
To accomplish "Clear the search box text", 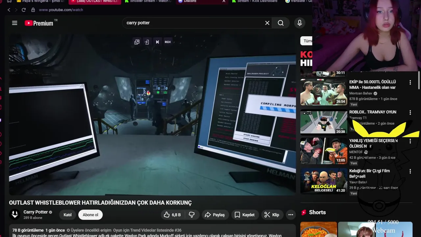I will pos(267,23).
